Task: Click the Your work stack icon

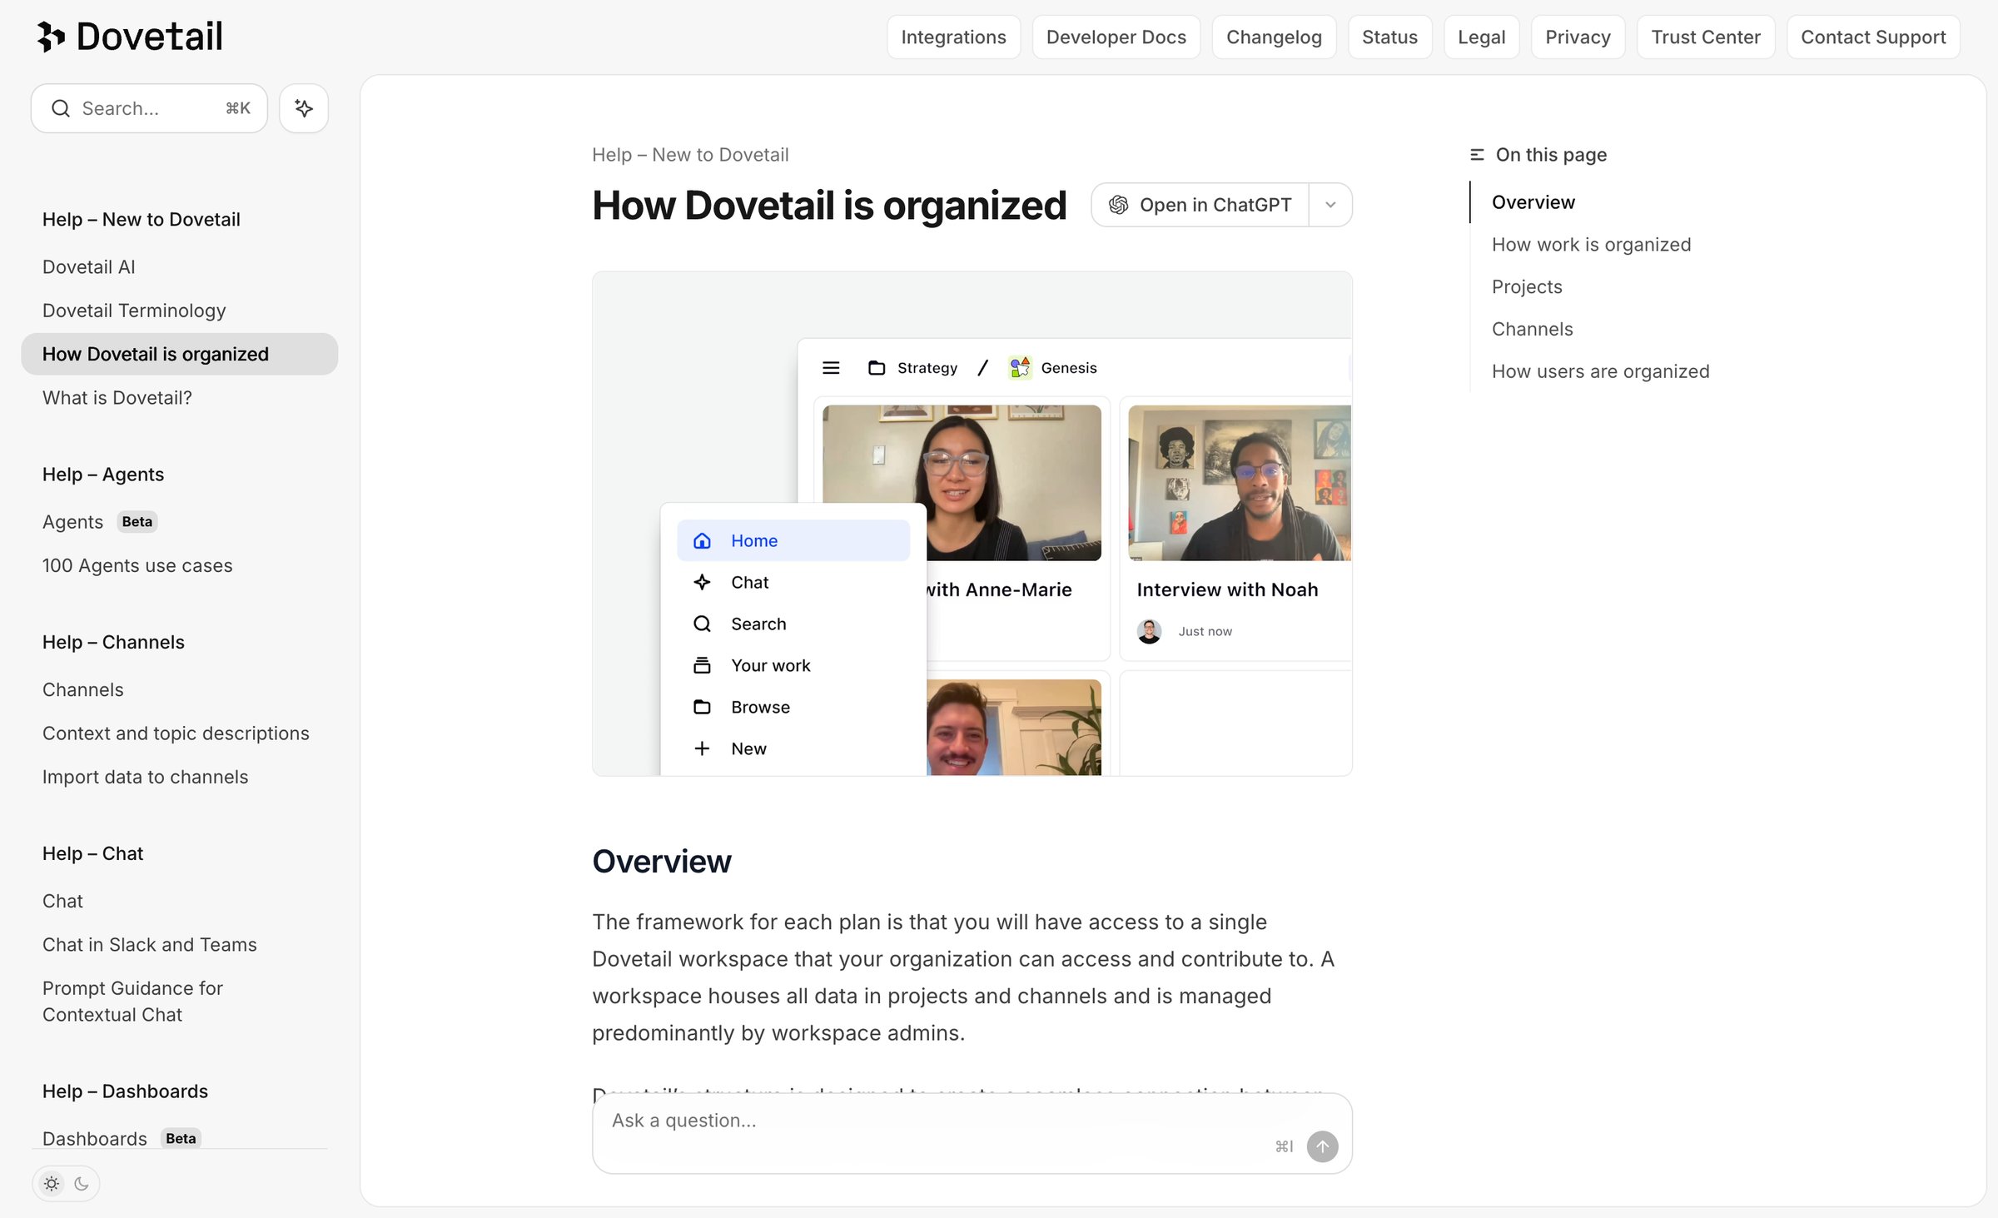Action: (702, 665)
